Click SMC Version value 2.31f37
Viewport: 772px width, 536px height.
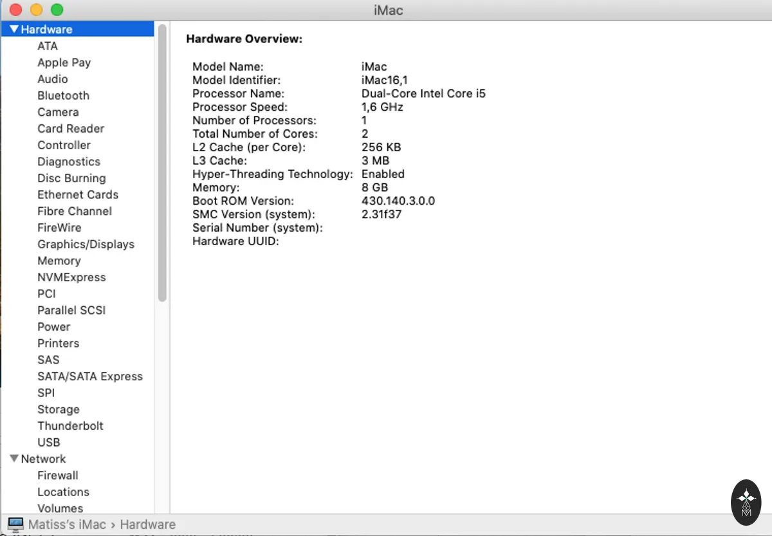pos(381,214)
